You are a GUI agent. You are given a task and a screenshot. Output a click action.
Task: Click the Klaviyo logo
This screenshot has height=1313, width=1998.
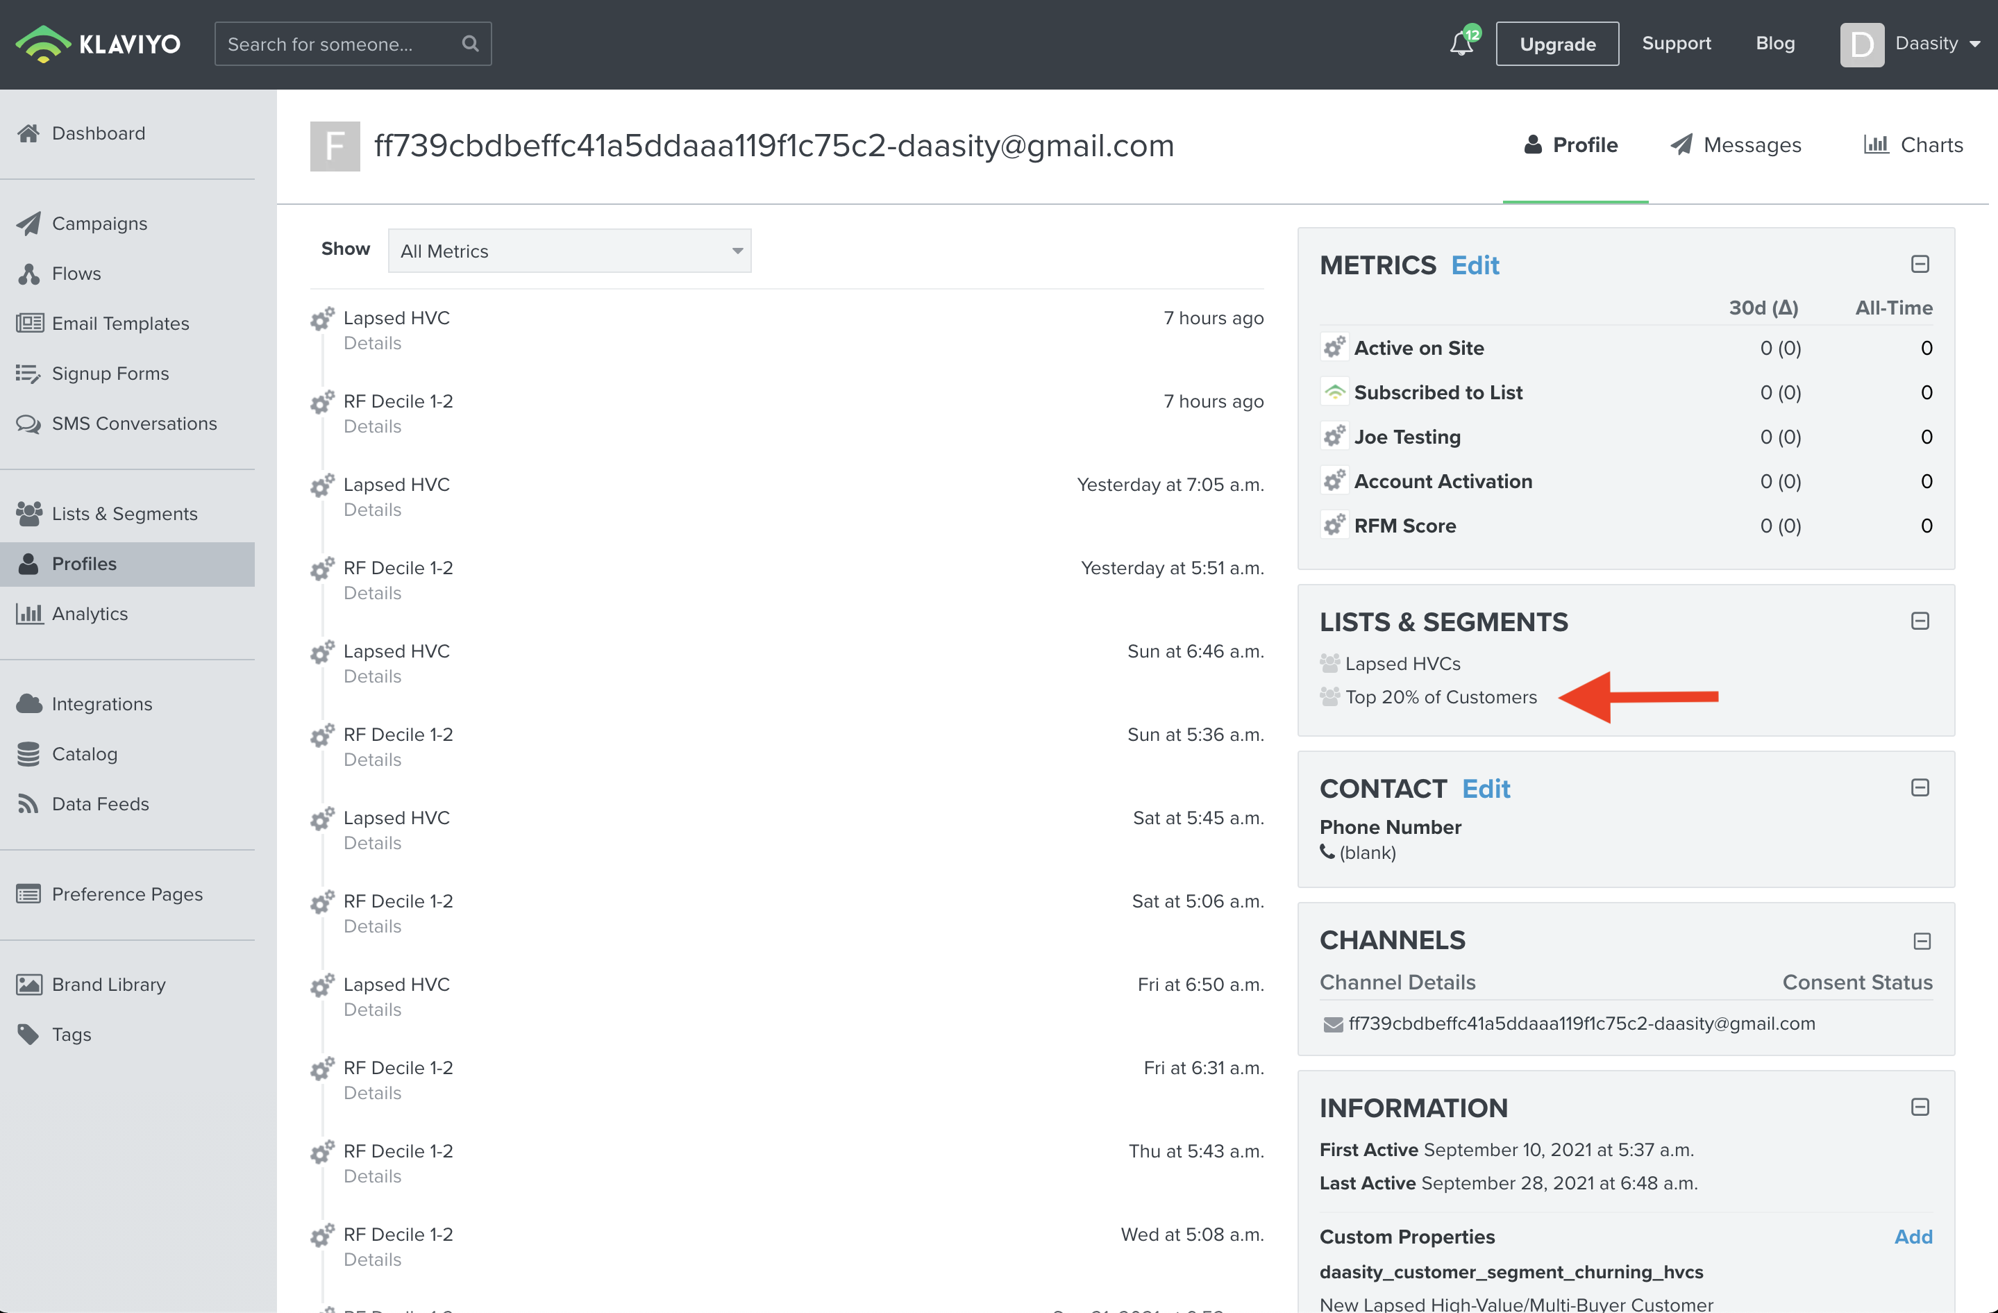98,44
